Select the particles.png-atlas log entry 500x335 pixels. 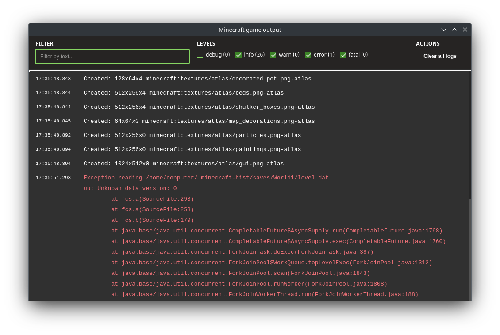[192, 135]
